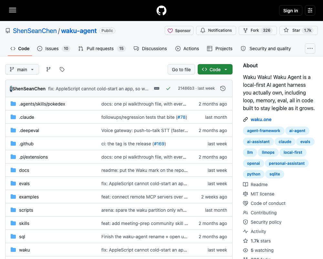View the Projects tab

click(220, 49)
